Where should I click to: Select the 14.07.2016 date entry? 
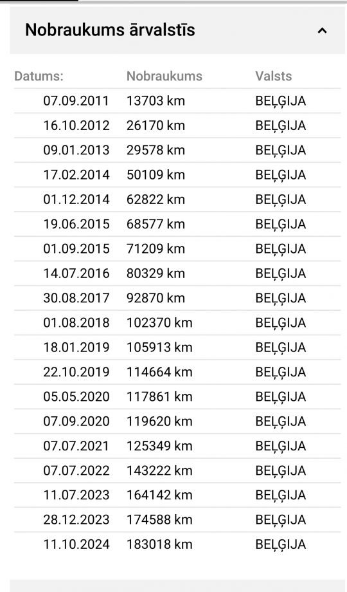(76, 273)
